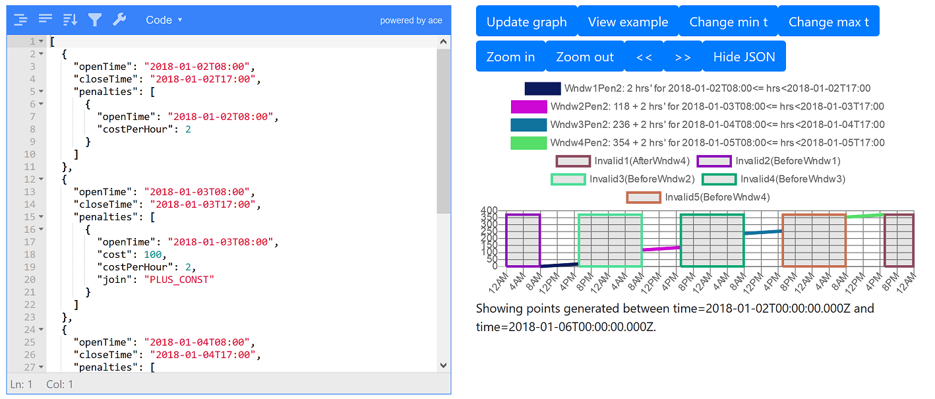Click the View example button

628,22
